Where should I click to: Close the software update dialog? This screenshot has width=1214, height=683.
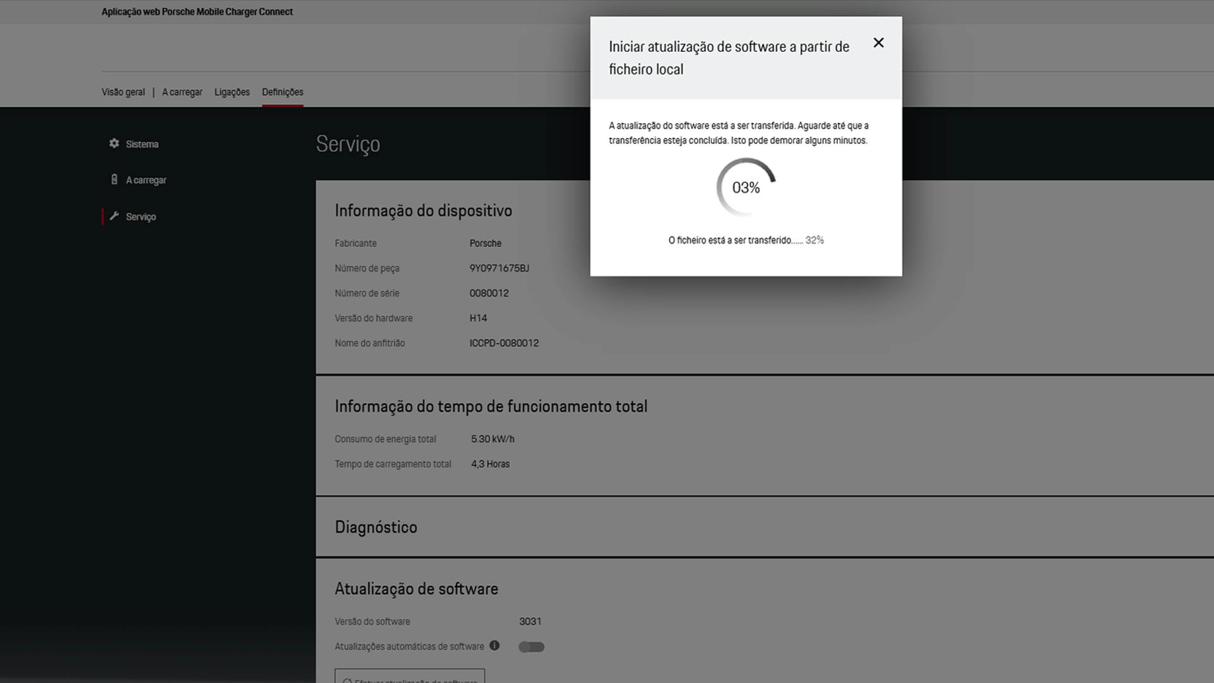[878, 43]
